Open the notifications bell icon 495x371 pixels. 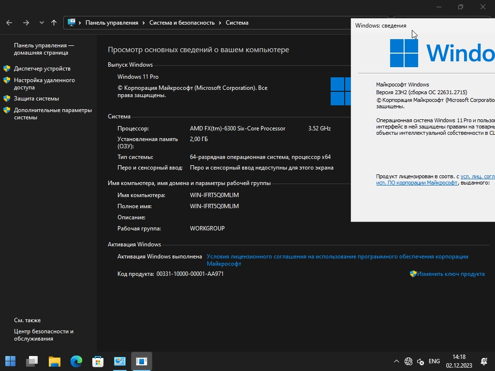tap(484, 361)
